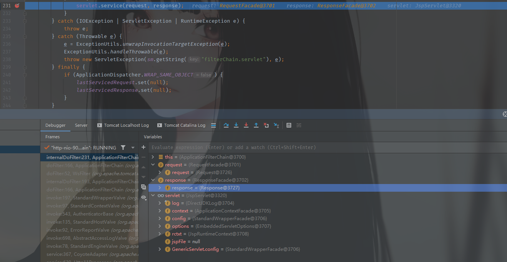Viewport: 507px width, 262px height.
Task: Click the eye view-options icon in Variables
Action: pyautogui.click(x=143, y=197)
